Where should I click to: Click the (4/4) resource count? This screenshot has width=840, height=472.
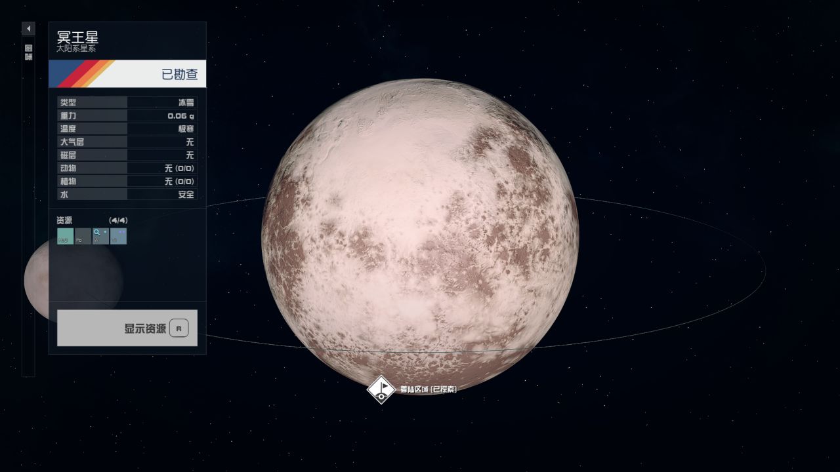(x=118, y=220)
